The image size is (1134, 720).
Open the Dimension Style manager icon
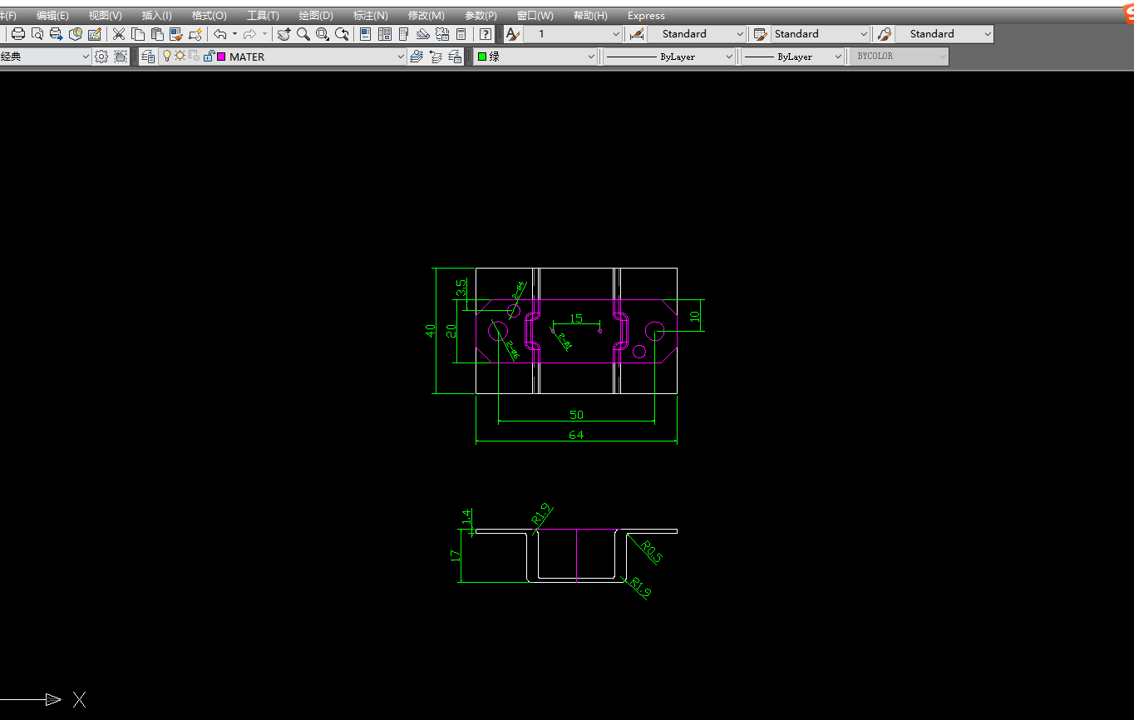[x=637, y=34]
